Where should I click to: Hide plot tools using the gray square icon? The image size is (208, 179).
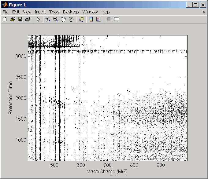[109, 19]
